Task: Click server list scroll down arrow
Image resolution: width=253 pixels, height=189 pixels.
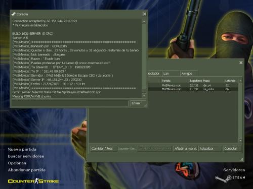Action: pos(240,140)
